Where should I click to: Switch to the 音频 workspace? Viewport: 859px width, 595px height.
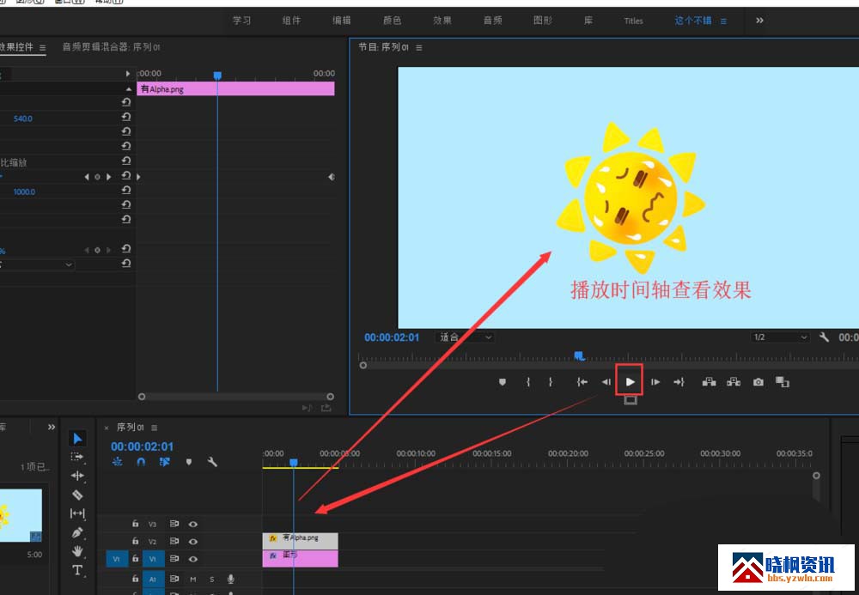pos(492,21)
